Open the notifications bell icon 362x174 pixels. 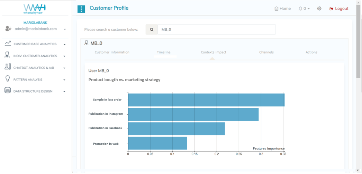[300, 9]
